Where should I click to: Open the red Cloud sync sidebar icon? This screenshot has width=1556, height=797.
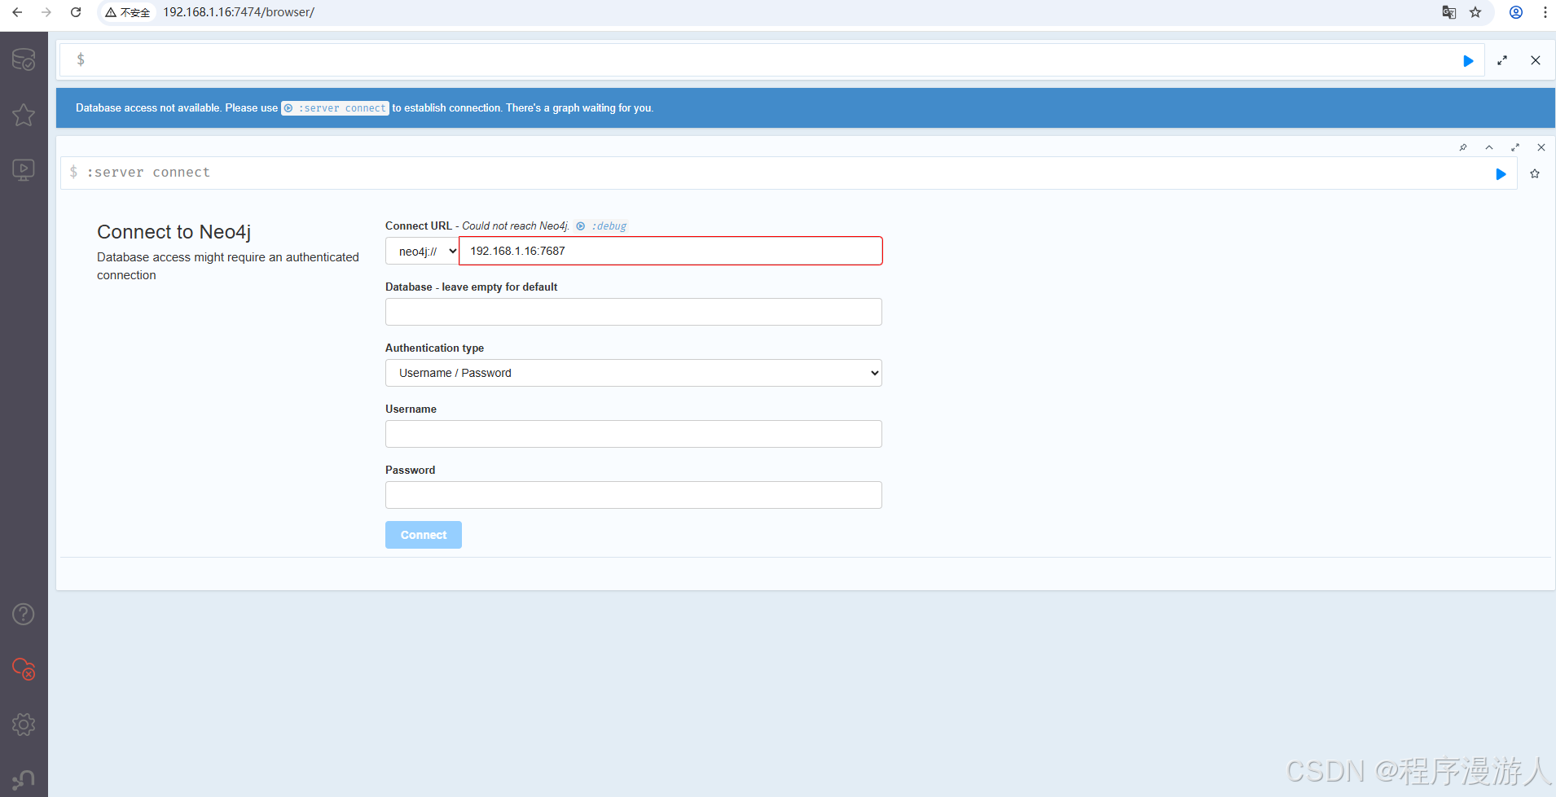24,669
